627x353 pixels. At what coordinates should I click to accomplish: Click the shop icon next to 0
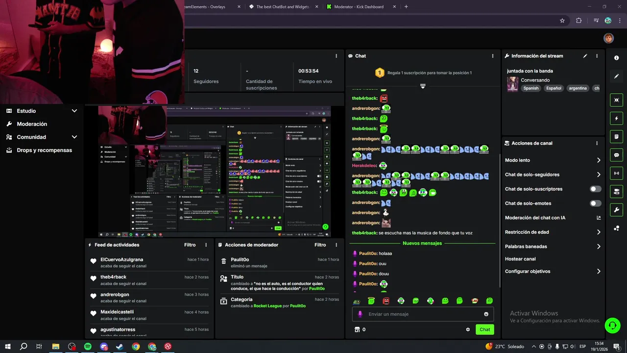click(x=357, y=329)
